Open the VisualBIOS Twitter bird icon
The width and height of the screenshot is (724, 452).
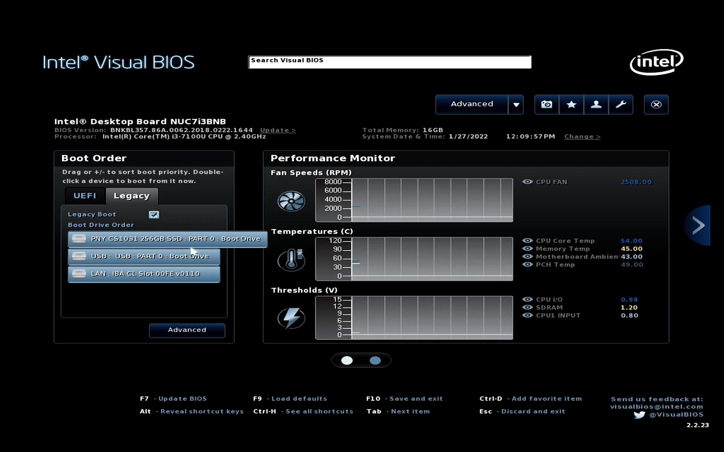coord(639,415)
